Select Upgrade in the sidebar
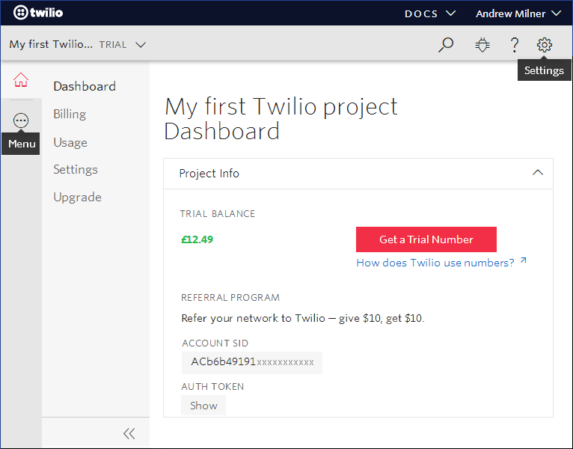573x449 pixels. (77, 197)
